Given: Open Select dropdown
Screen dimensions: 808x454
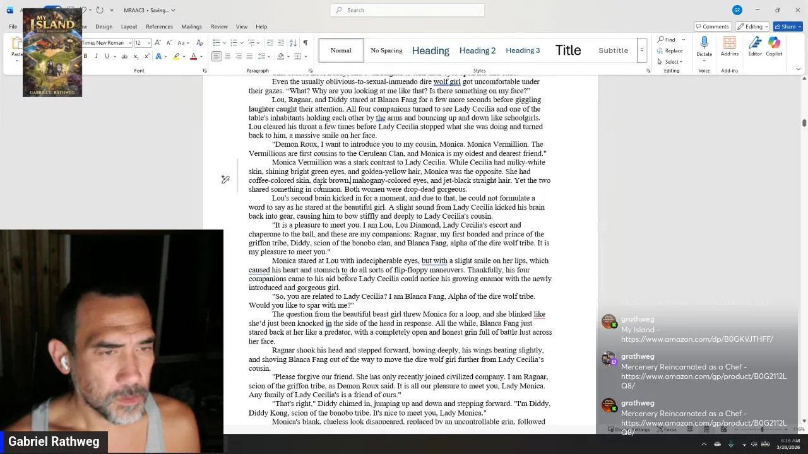Looking at the screenshot, I should pos(671,61).
